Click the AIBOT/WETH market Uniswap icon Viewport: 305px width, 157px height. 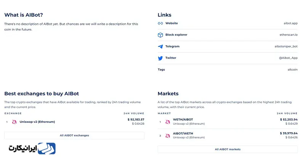pyautogui.click(x=168, y=136)
